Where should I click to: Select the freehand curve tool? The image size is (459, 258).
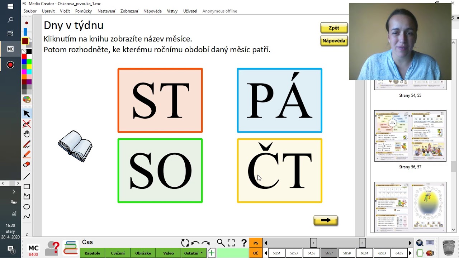click(27, 217)
